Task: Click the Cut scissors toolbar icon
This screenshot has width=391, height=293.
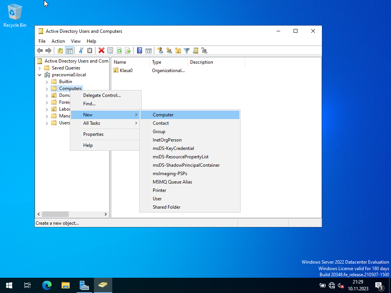Action: (x=81, y=51)
